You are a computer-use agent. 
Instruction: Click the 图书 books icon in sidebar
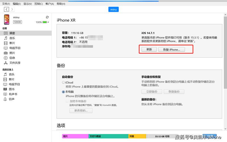coord(5,89)
